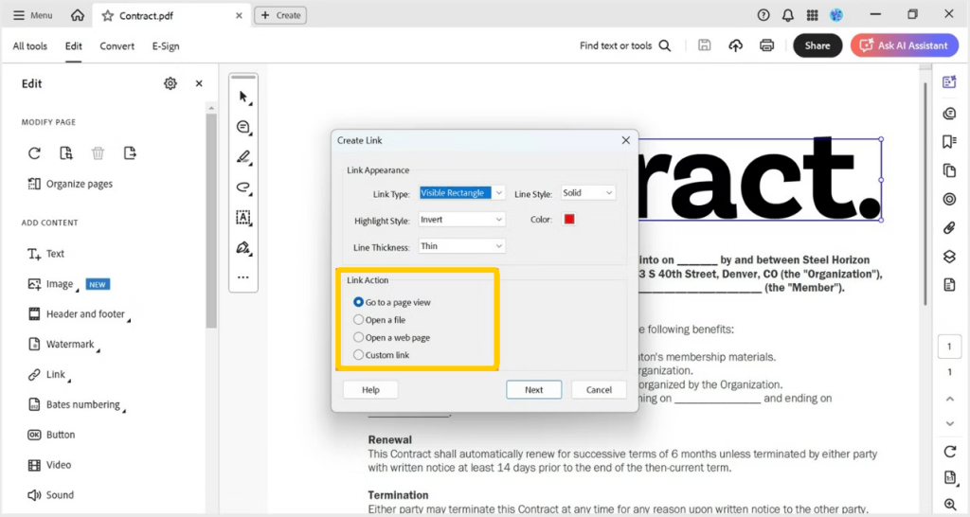Open bookmarks panel in right rail
Image resolution: width=970 pixels, height=517 pixels.
[x=949, y=142]
